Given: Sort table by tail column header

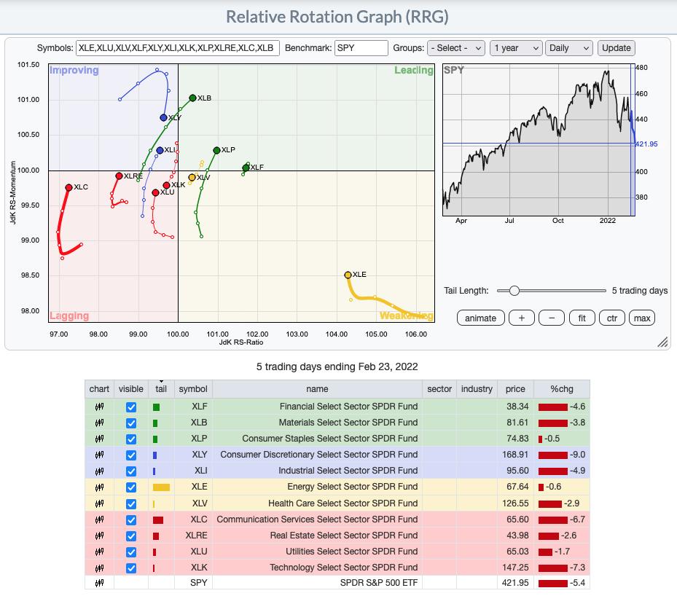Looking at the screenshot, I should point(161,389).
